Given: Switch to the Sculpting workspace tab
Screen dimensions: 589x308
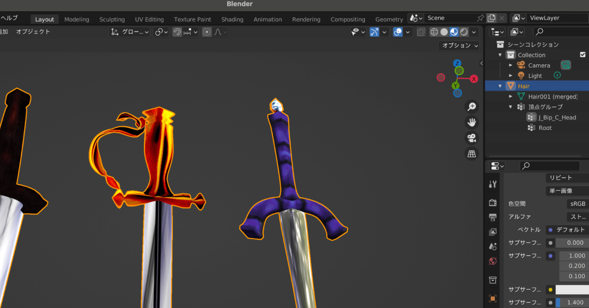Looking at the screenshot, I should click(x=112, y=19).
